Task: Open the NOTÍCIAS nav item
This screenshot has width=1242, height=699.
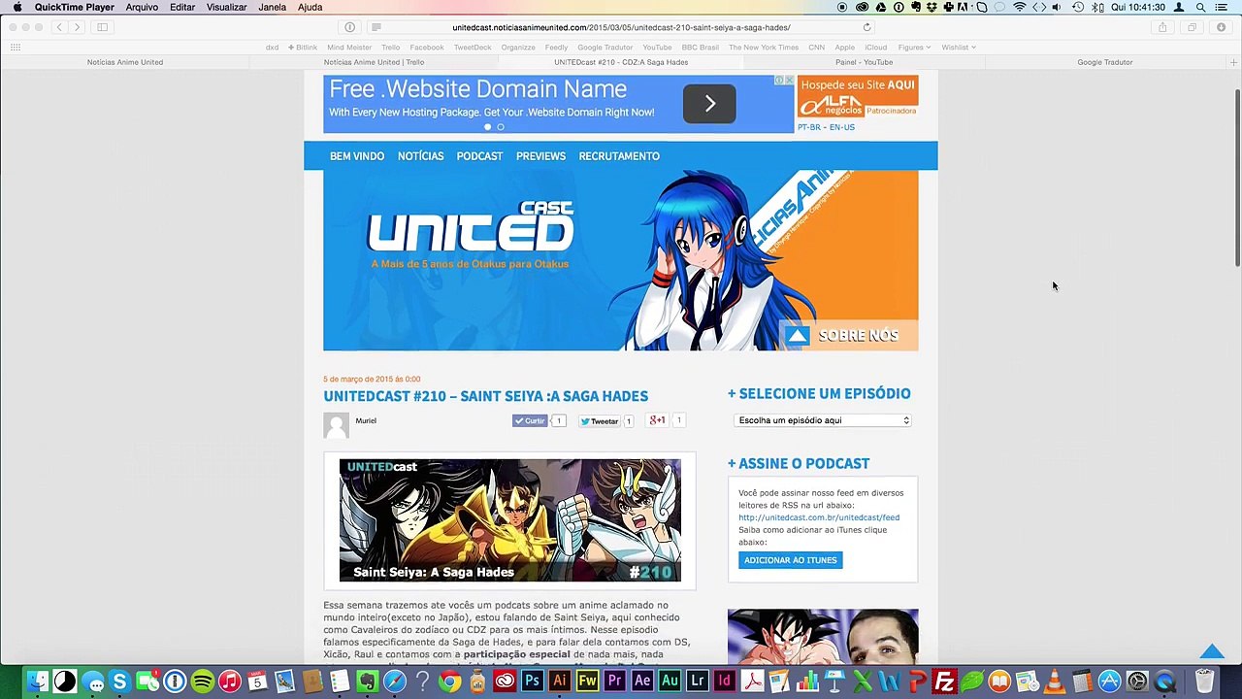Action: 420,156
